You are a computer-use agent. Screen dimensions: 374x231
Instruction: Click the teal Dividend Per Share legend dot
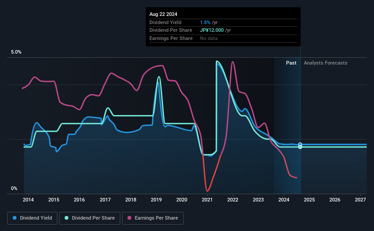tap(67, 218)
